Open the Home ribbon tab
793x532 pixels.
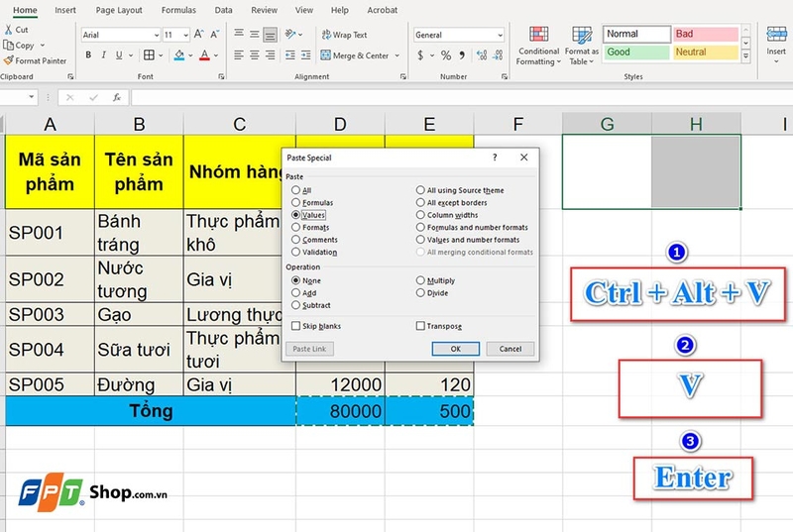25,10
